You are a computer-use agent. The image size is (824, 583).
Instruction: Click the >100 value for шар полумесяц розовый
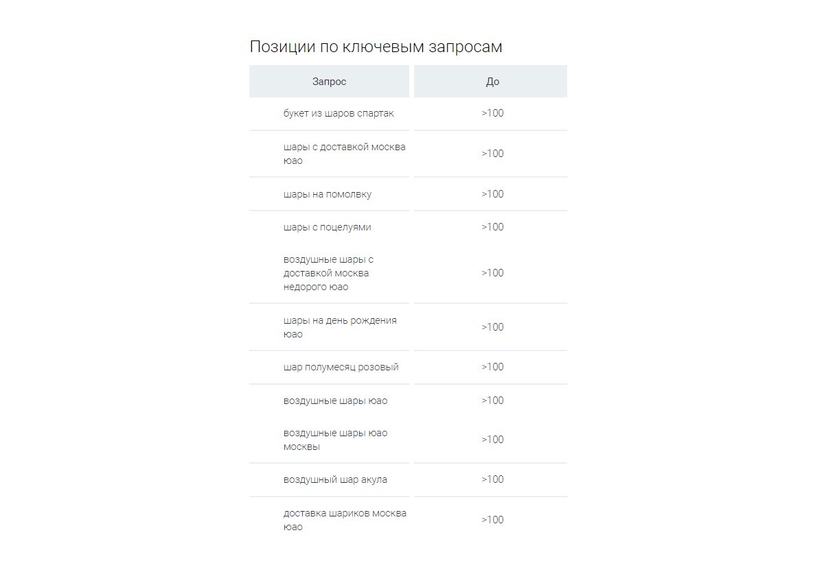coord(492,367)
